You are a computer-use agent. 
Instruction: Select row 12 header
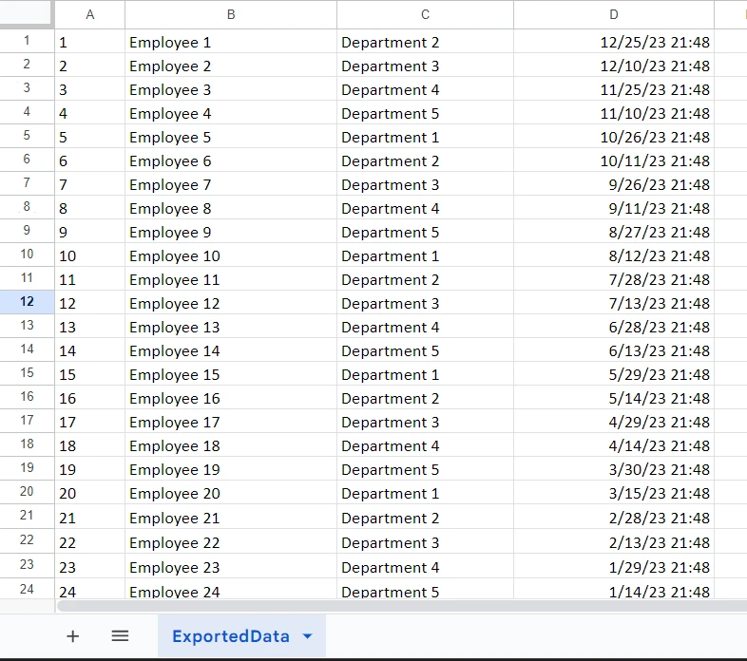[27, 302]
